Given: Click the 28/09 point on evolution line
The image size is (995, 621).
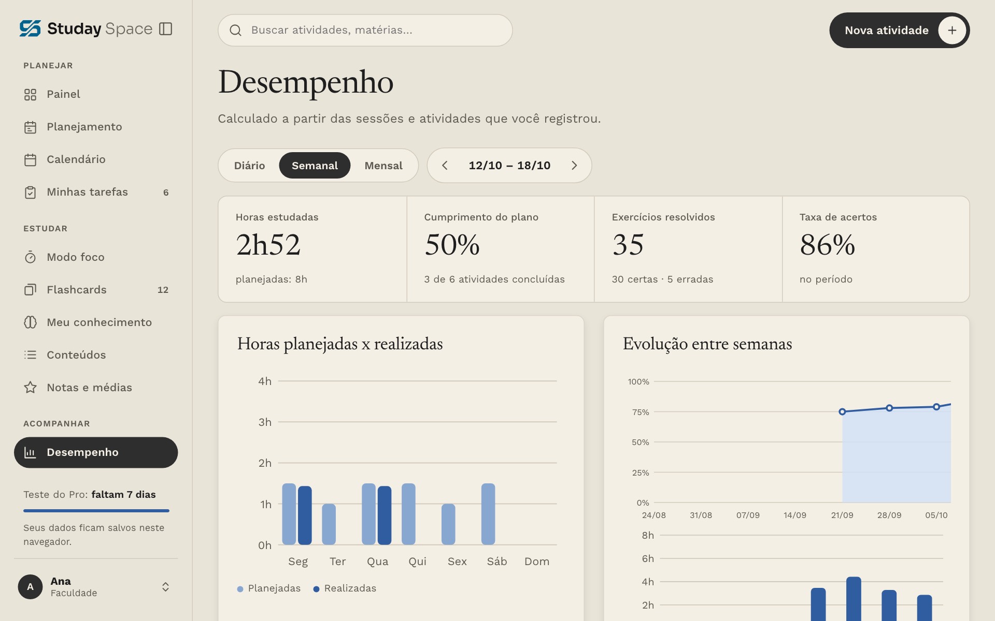Looking at the screenshot, I should point(889,408).
